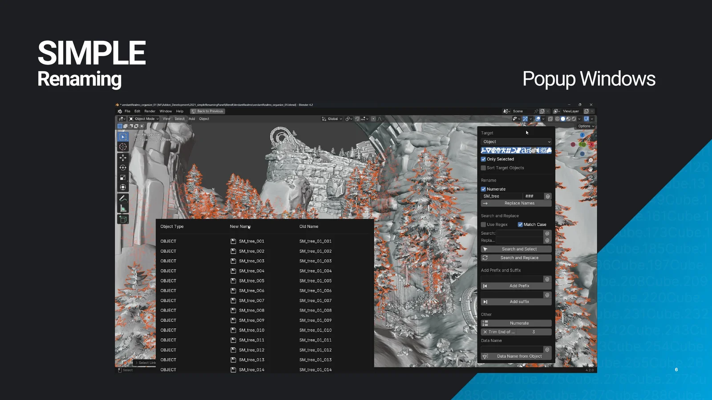Select the Add Cube tool

123,218
